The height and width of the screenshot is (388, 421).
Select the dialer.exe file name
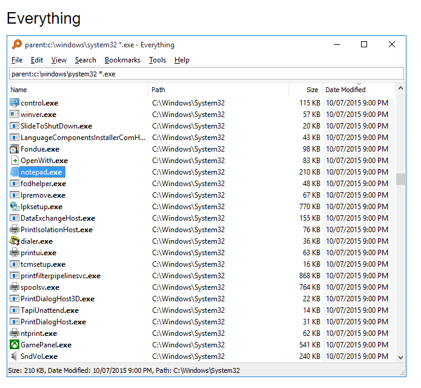37,241
